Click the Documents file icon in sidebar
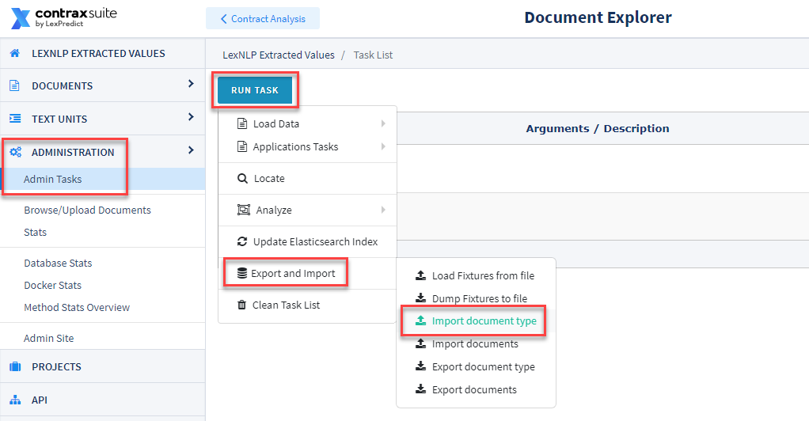 click(x=14, y=85)
